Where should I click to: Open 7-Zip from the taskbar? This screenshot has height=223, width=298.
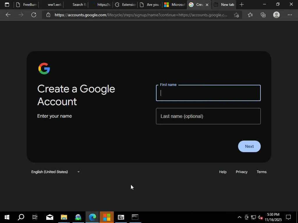click(121, 217)
